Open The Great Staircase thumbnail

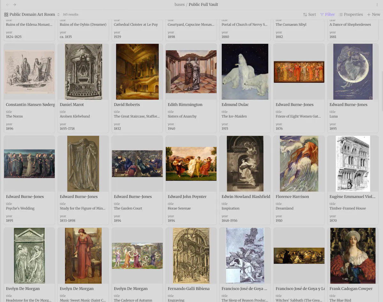137,72
